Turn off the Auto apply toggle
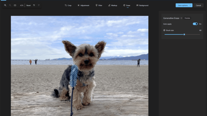The image size is (207, 116). coord(195,24)
